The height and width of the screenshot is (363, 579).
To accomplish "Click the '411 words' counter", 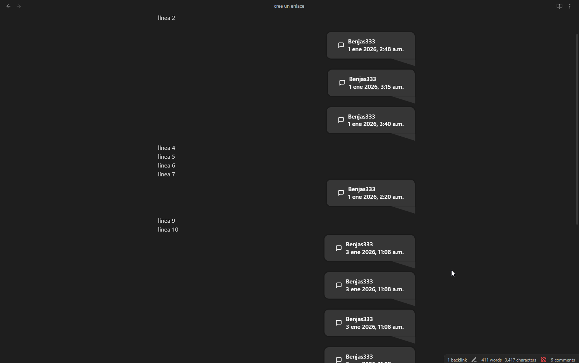I will pyautogui.click(x=492, y=360).
